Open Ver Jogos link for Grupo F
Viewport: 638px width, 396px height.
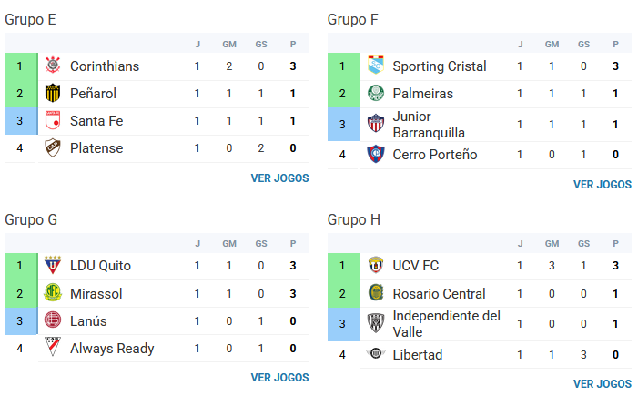[x=602, y=184]
